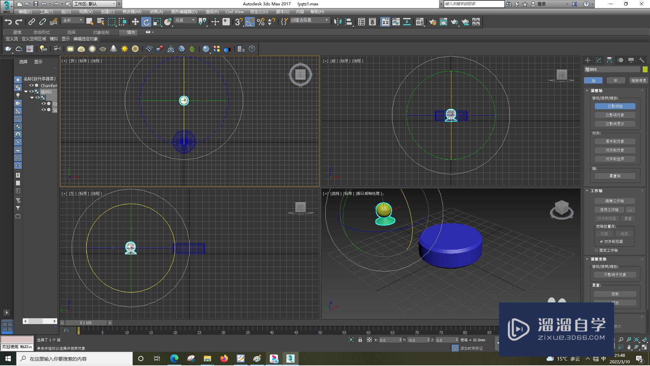
Task: Open the 工作区 workspace dropdown
Action: point(95,4)
